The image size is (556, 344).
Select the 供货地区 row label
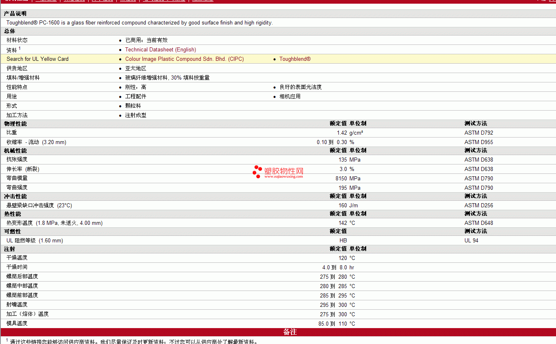tap(17, 68)
